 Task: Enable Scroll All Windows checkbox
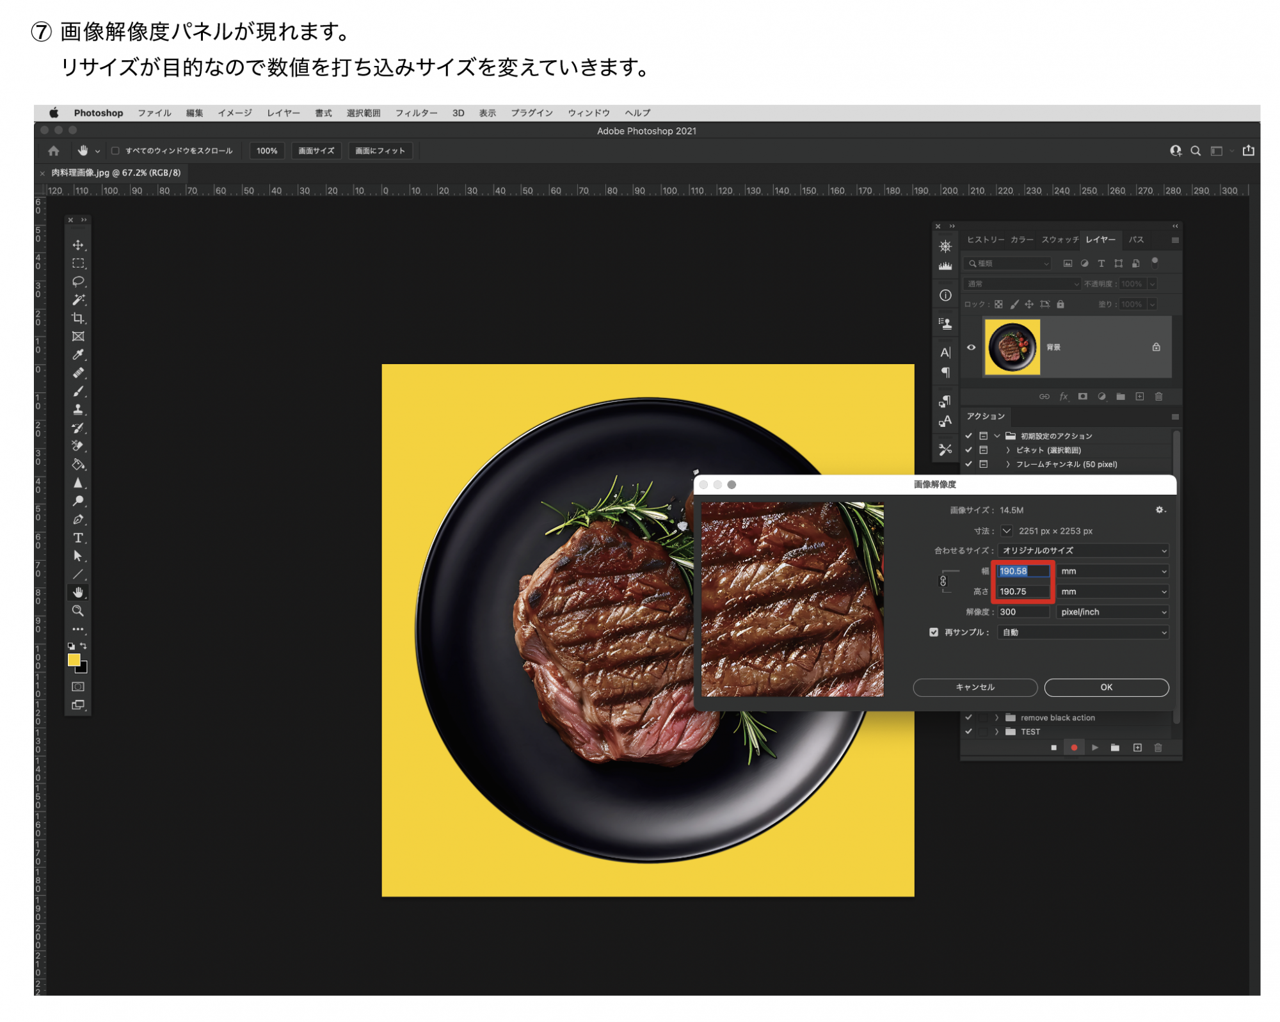pyautogui.click(x=115, y=151)
